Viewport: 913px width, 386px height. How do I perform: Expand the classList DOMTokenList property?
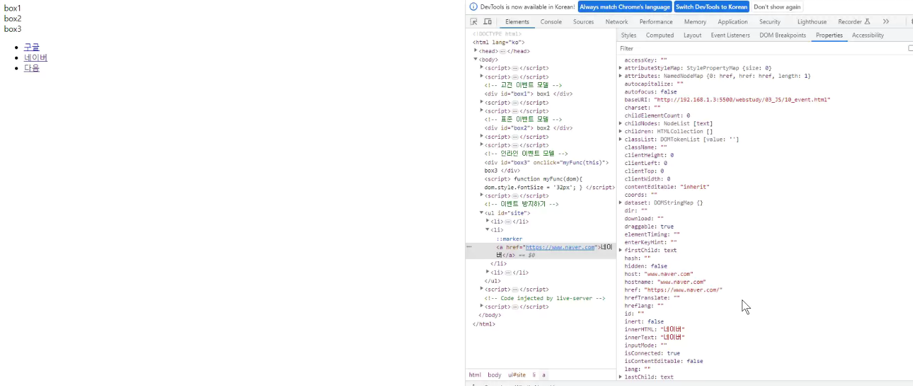click(620, 139)
